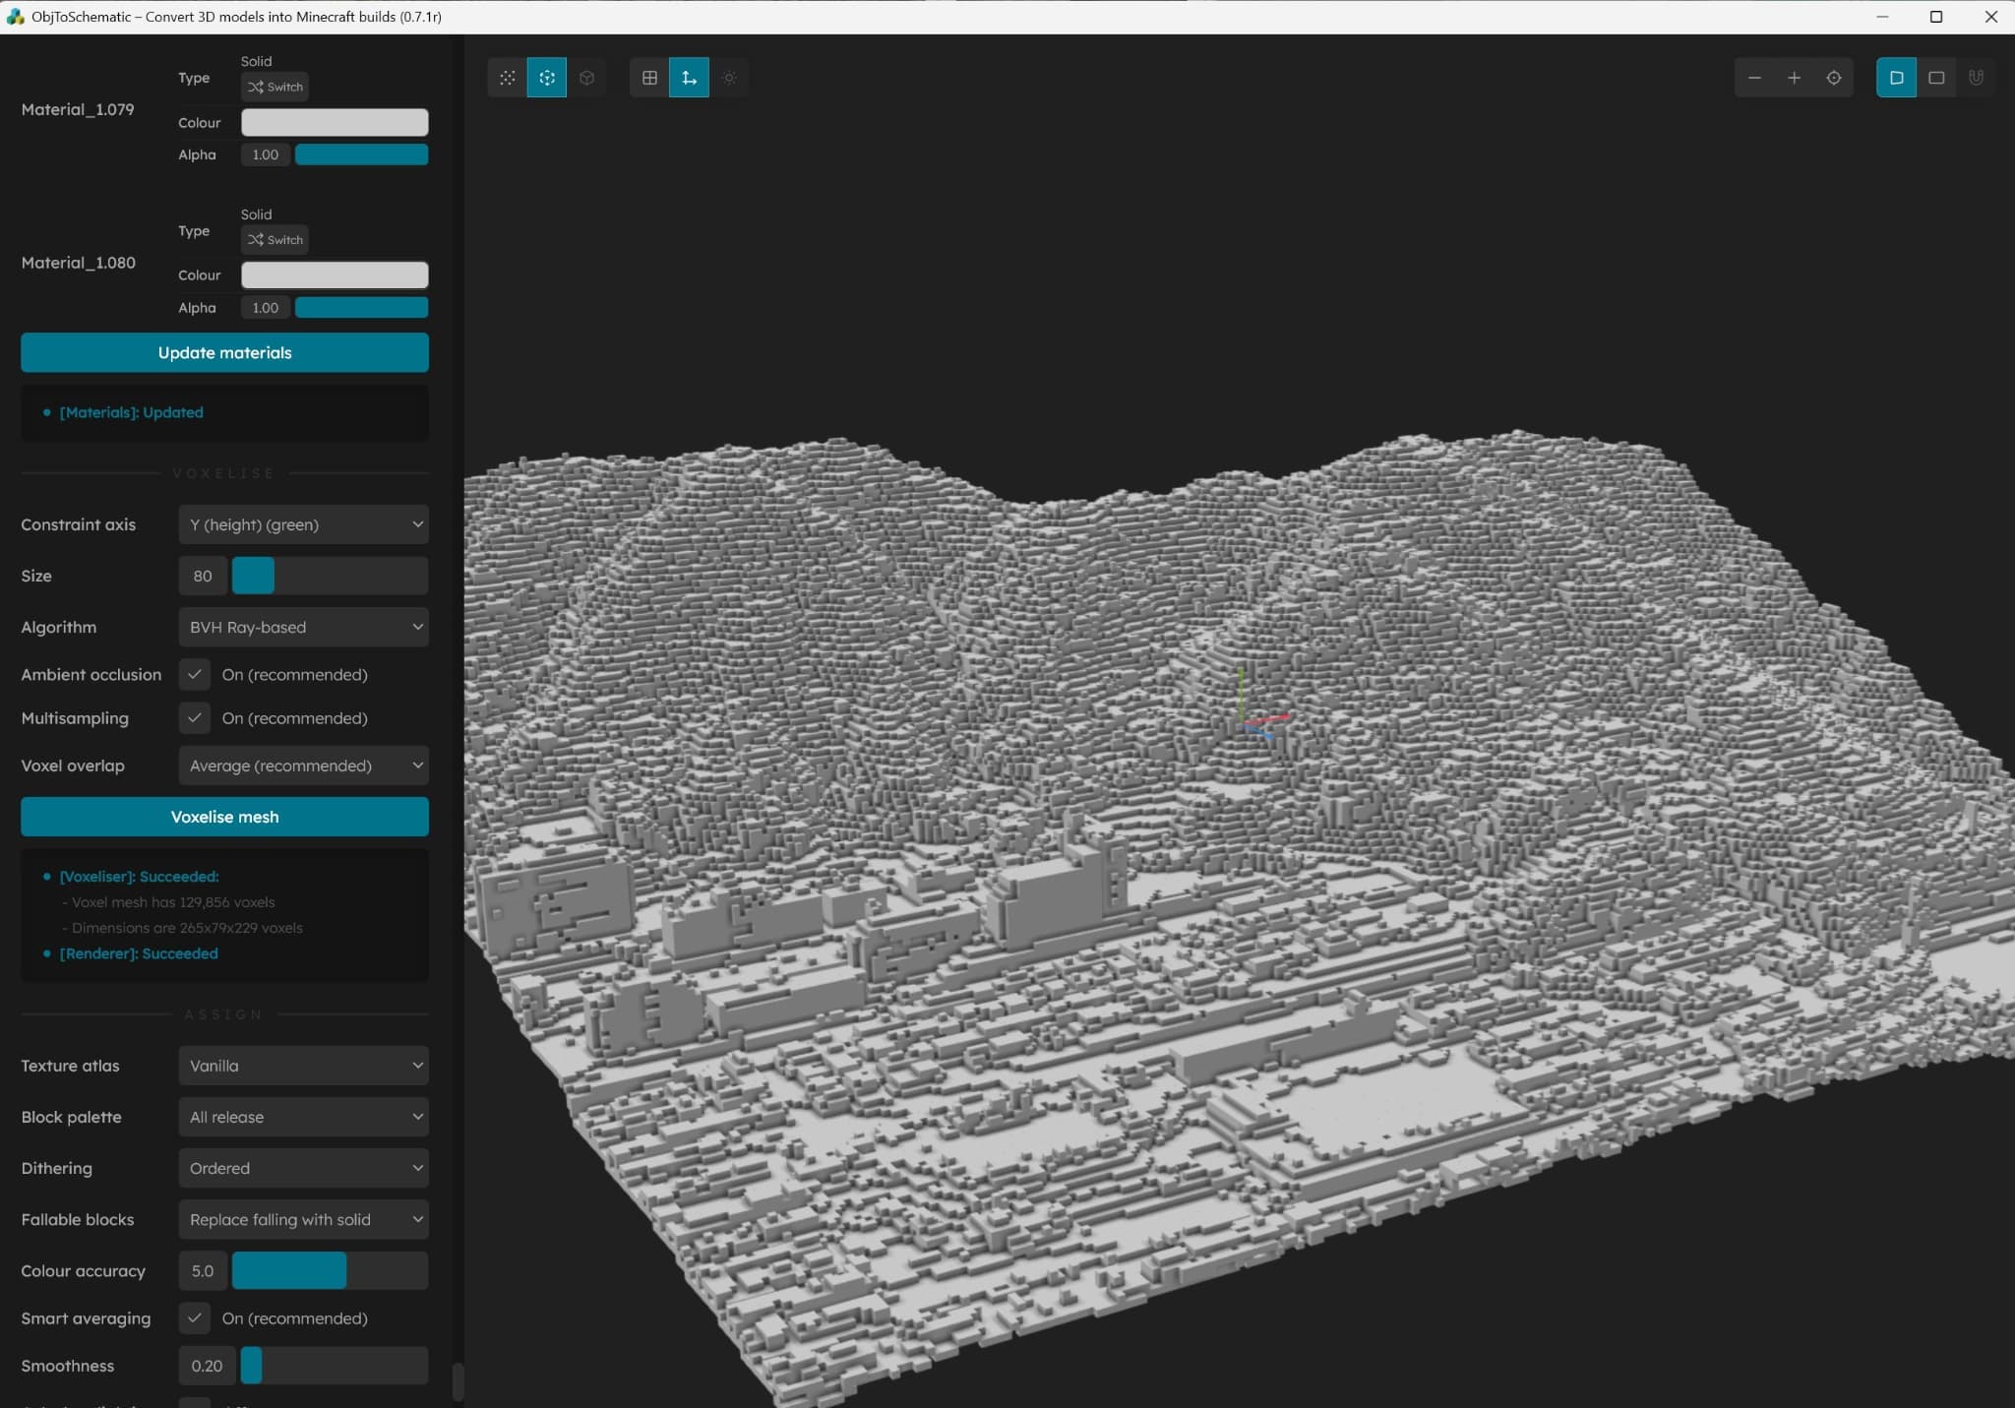Disable the Multisampling checkbox
This screenshot has height=1408, width=2015.
(x=195, y=718)
